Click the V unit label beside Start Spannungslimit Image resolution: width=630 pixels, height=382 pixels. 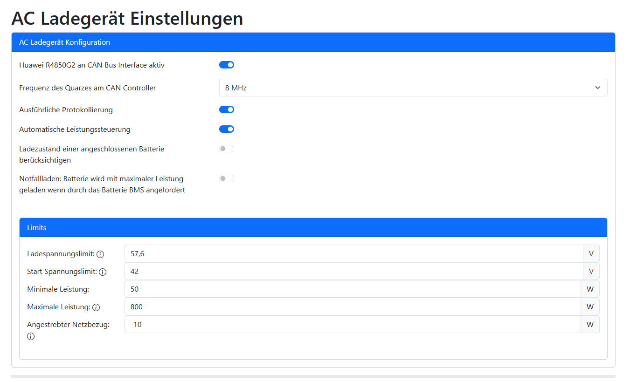pyautogui.click(x=591, y=271)
